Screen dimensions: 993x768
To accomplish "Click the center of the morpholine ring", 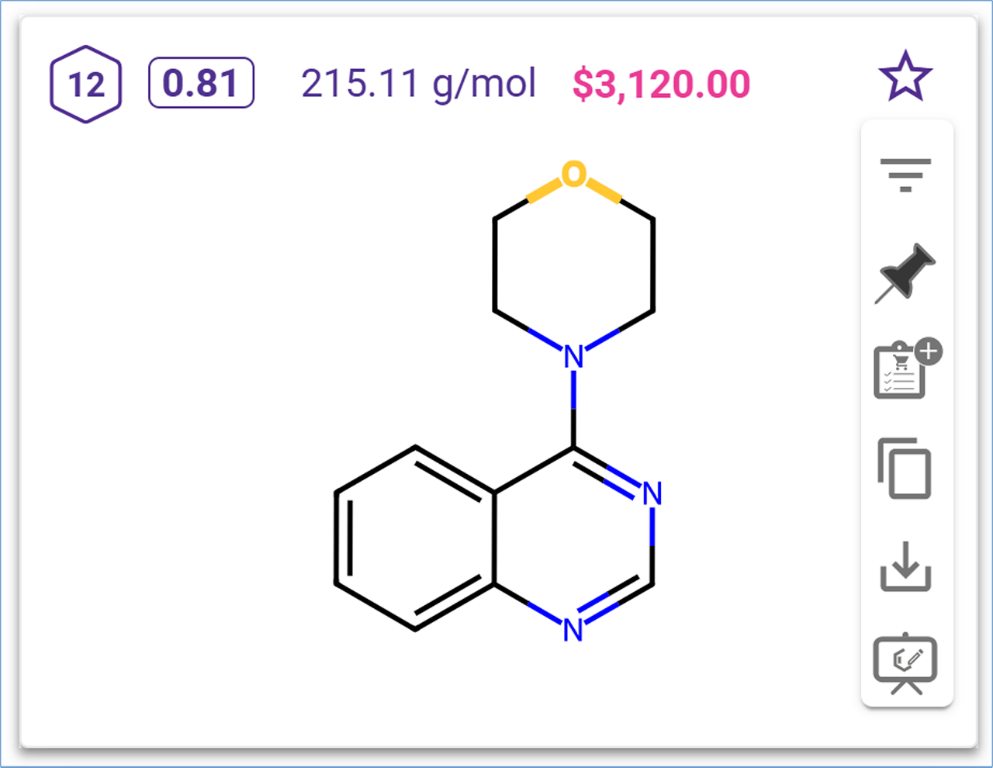I will tap(573, 265).
